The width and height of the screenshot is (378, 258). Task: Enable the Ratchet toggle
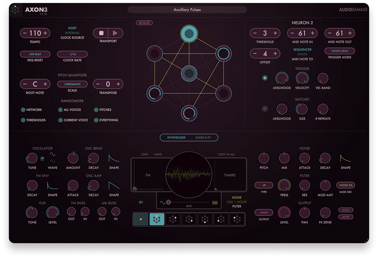pos(265,109)
